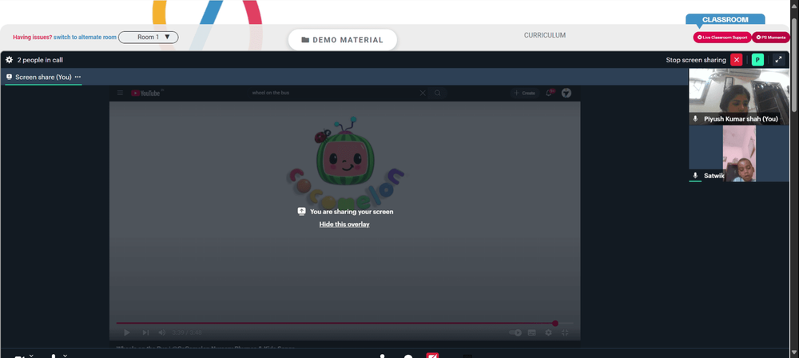The height and width of the screenshot is (358, 799).
Task: Stop screen sharing with red X button
Action: point(736,60)
